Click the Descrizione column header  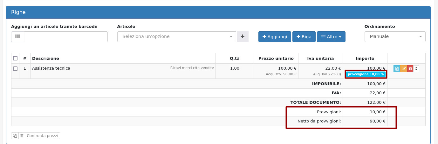coord(45,58)
